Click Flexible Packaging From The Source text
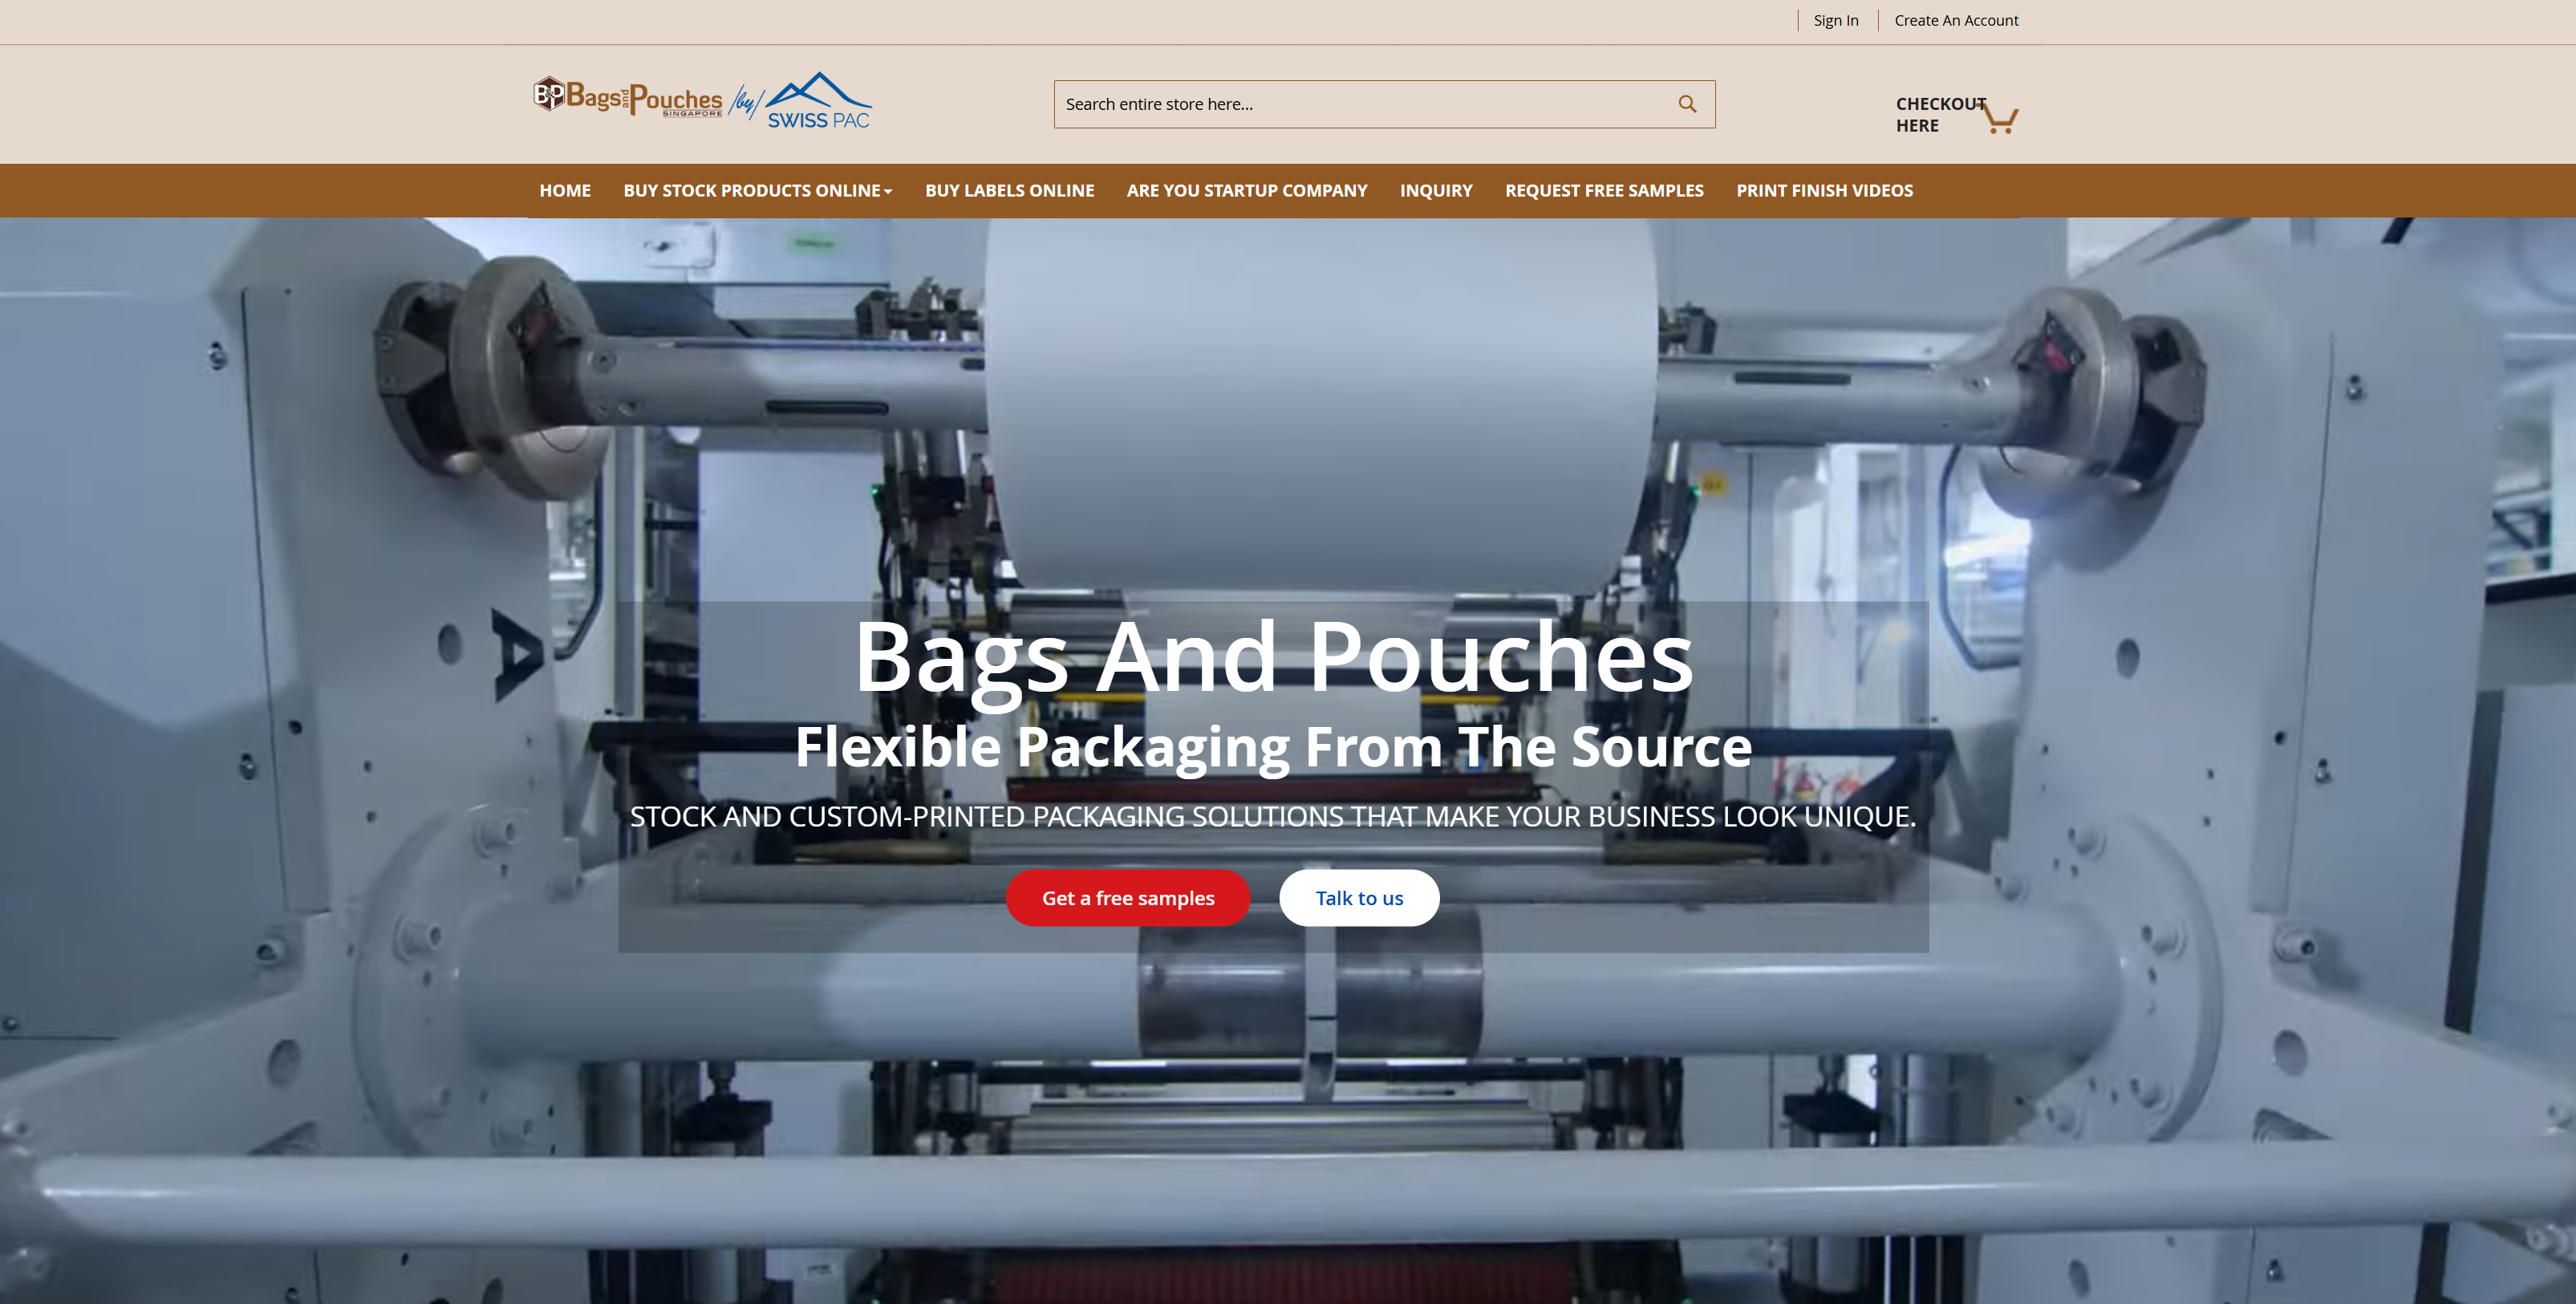Screen dimensions: 2576x1304 coord(1273,747)
